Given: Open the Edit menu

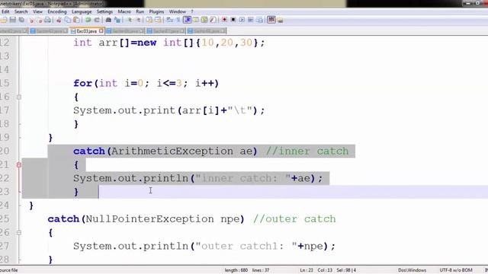Looking at the screenshot, I should pyautogui.click(x=5, y=11).
